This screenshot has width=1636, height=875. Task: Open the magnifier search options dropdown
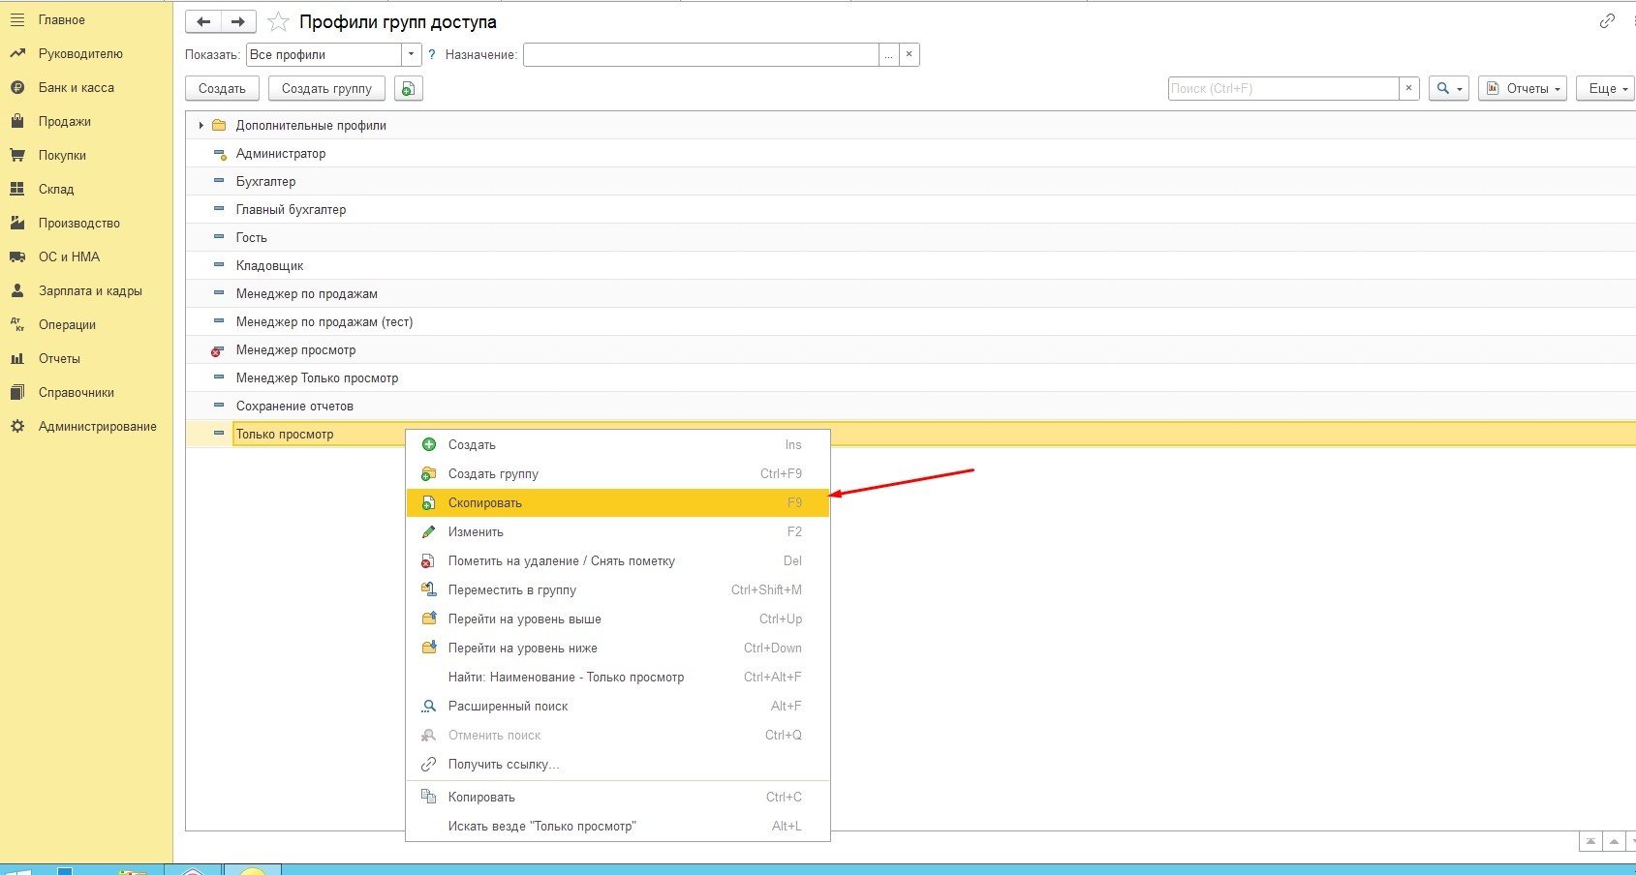[1449, 88]
